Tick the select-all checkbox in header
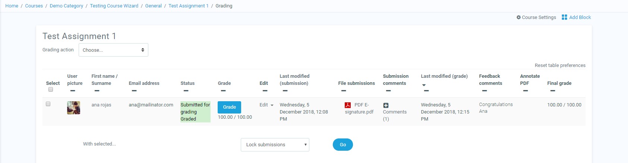 [51, 90]
